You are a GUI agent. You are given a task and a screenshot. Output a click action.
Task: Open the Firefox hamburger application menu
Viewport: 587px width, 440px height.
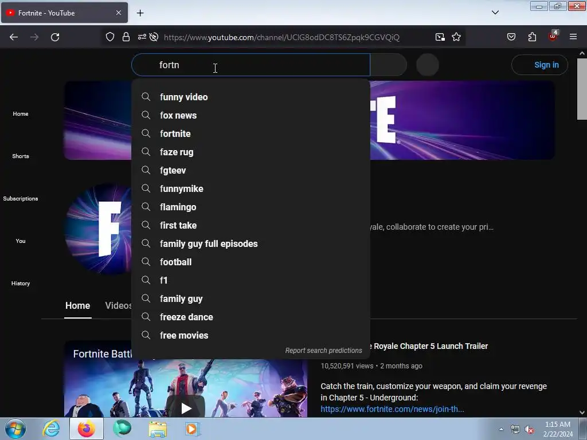click(573, 37)
